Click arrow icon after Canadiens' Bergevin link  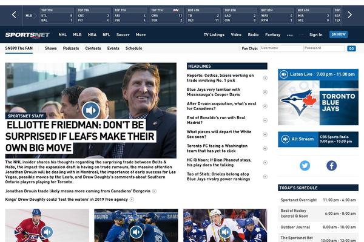(x=154, y=191)
